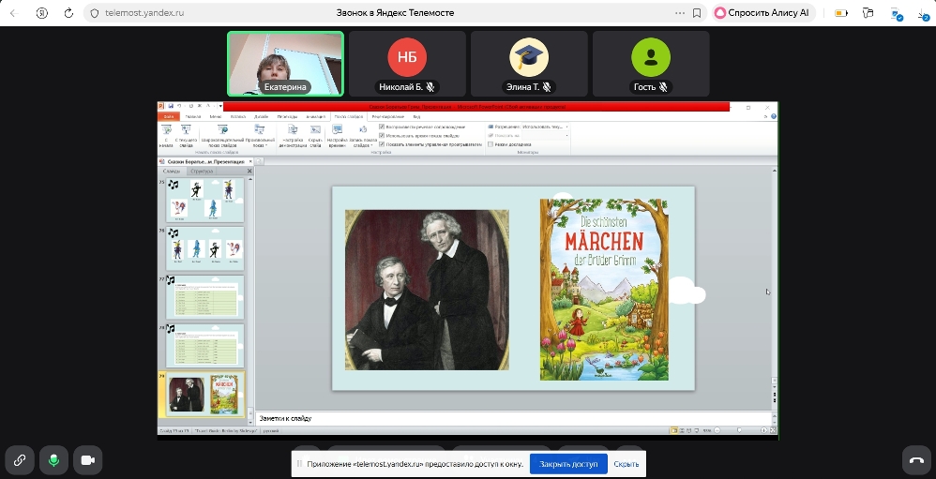936x479 pixels.
Task: Select Николай Б. participant tile
Action: tap(407, 64)
